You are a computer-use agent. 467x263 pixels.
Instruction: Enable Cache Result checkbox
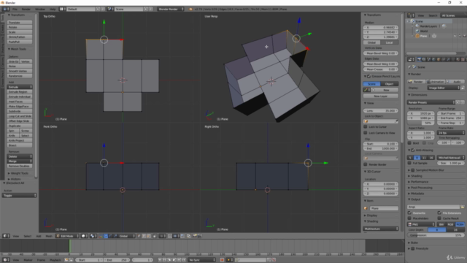point(439,218)
